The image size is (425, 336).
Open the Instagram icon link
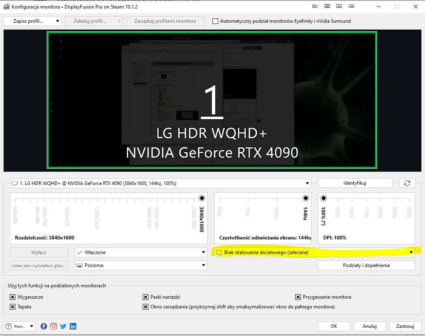pyautogui.click(x=54, y=326)
